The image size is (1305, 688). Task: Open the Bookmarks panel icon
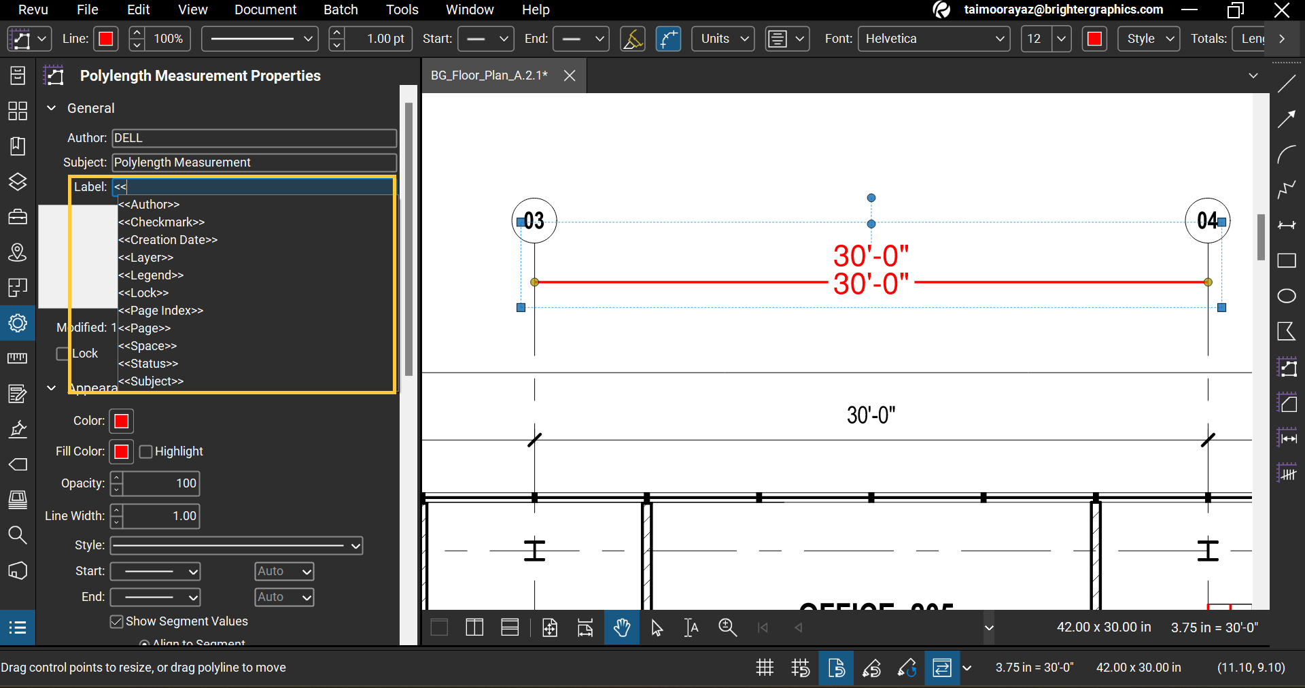point(18,146)
